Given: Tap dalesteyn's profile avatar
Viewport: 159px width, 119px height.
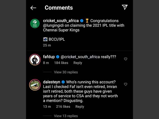Looking at the screenshot, I should point(35,84).
